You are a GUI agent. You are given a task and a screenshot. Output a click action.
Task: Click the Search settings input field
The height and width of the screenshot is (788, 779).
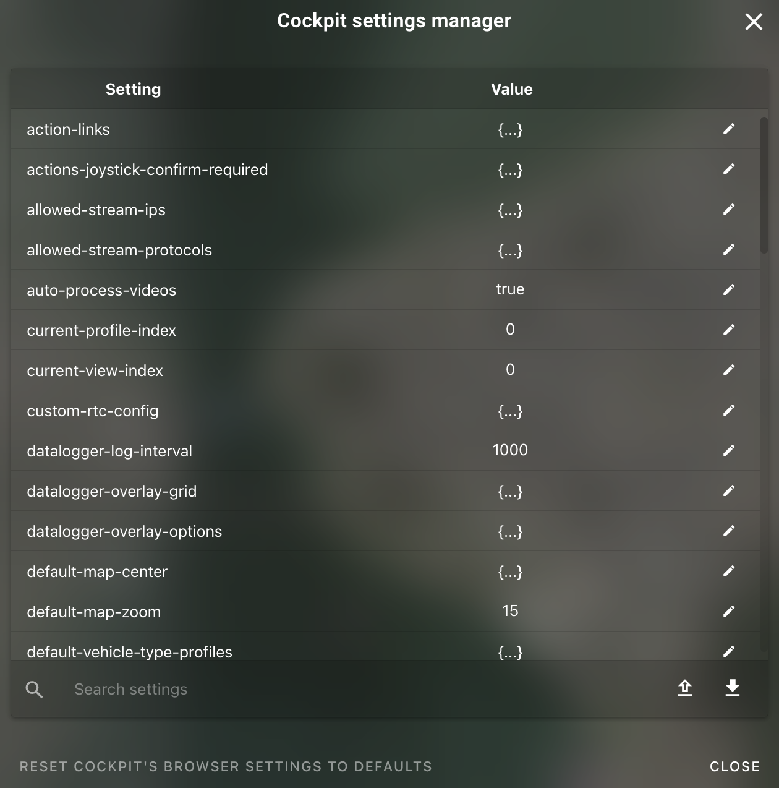tap(247, 688)
